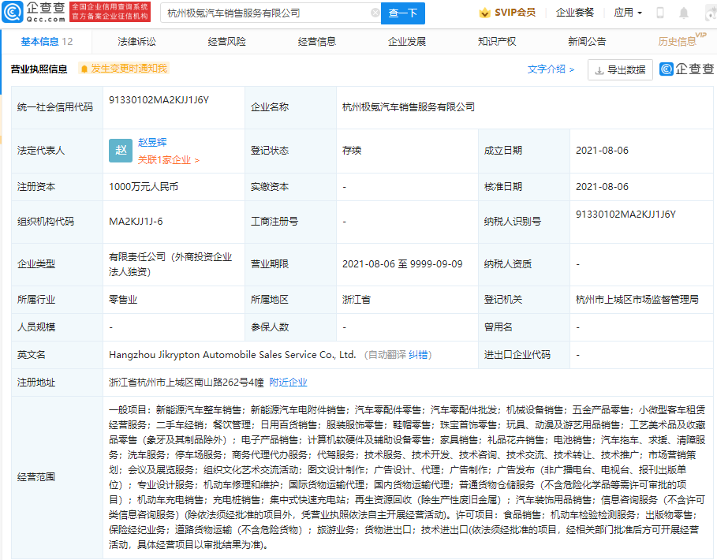Switch to 经营风险 tab
717x560 pixels.
pos(227,42)
